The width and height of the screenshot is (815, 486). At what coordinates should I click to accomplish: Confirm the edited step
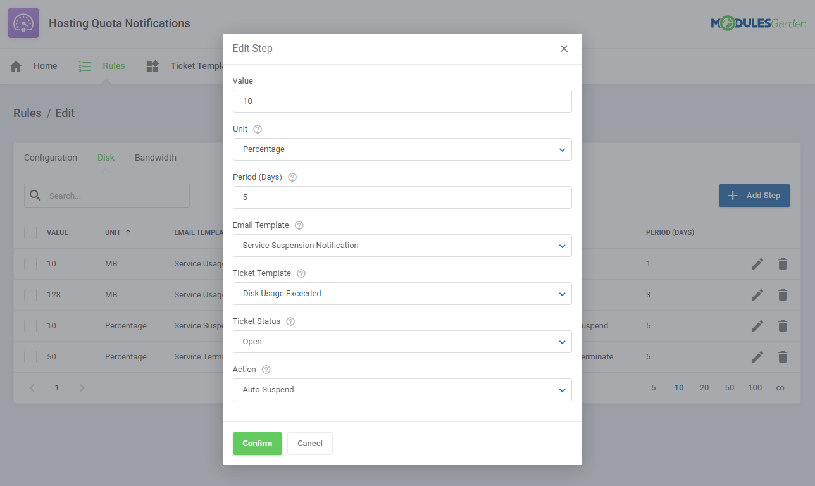pyautogui.click(x=257, y=444)
